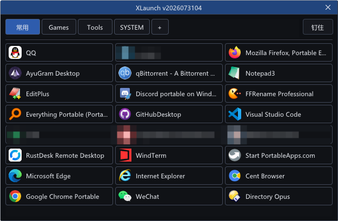Launch QQ by its label
338x221 pixels.
pyautogui.click(x=31, y=53)
